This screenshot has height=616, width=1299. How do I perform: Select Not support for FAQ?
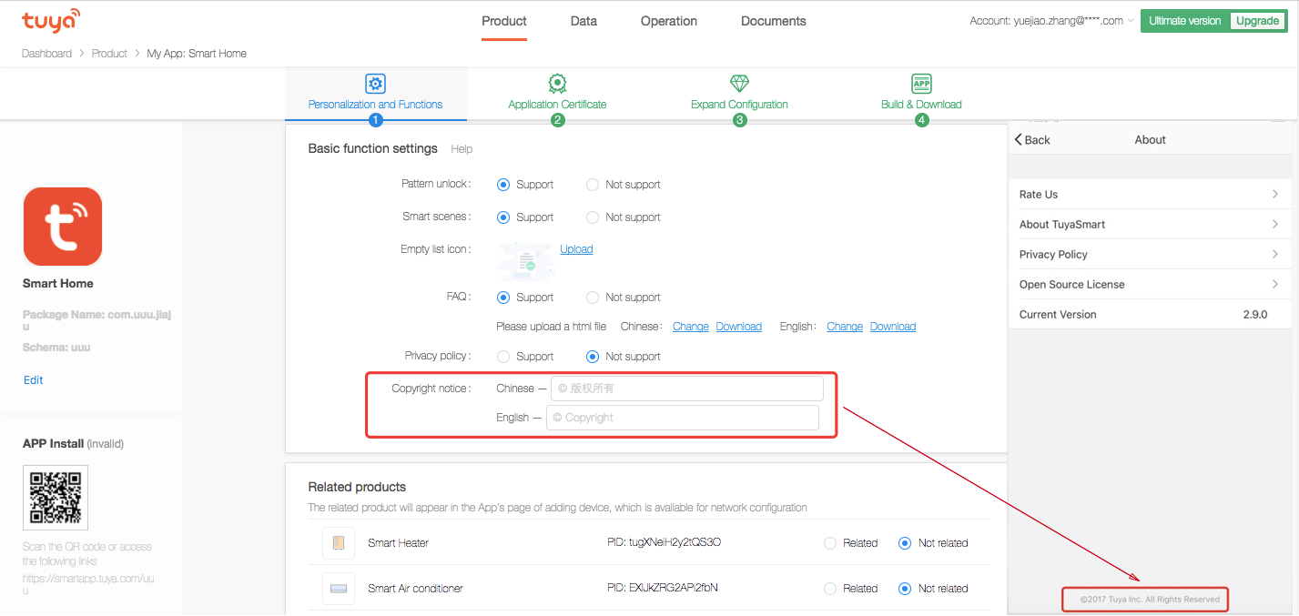(x=593, y=298)
